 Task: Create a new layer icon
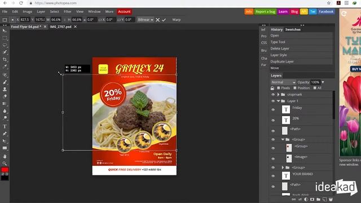(324, 199)
